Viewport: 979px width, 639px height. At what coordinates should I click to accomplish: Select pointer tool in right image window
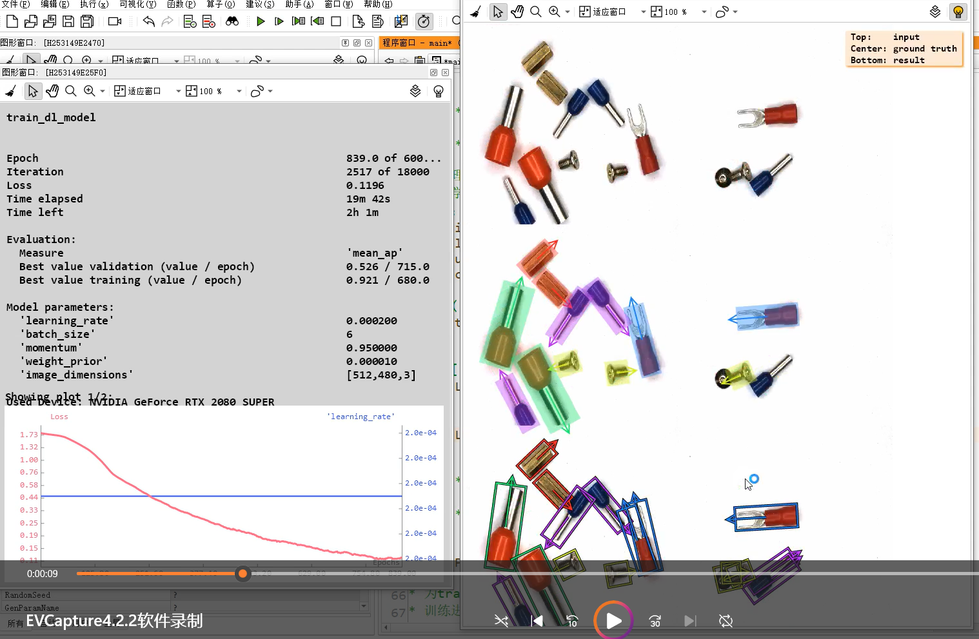click(498, 12)
